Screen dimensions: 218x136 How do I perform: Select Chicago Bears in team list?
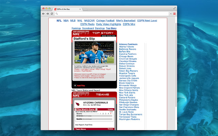point(126,56)
